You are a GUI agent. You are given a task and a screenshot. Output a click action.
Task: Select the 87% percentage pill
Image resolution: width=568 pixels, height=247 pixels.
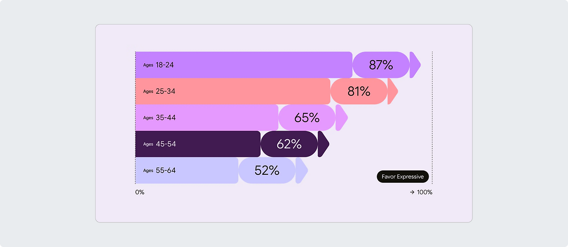point(381,65)
